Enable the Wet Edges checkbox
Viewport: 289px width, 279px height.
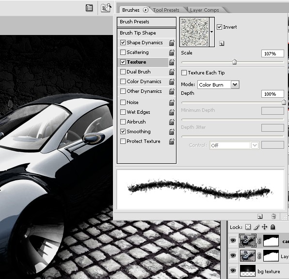[123, 112]
